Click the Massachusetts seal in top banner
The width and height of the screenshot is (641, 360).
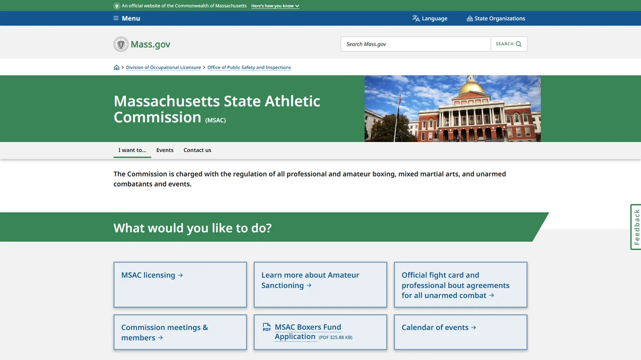pos(117,6)
